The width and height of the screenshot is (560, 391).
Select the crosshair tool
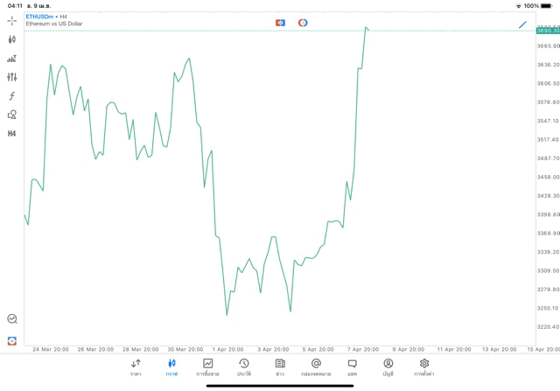tap(11, 20)
